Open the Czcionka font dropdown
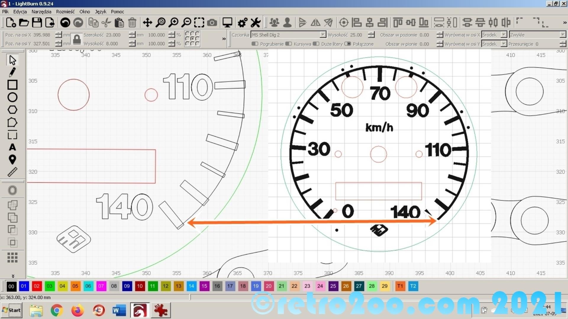Viewport: 568px width, 319px height. (x=322, y=35)
